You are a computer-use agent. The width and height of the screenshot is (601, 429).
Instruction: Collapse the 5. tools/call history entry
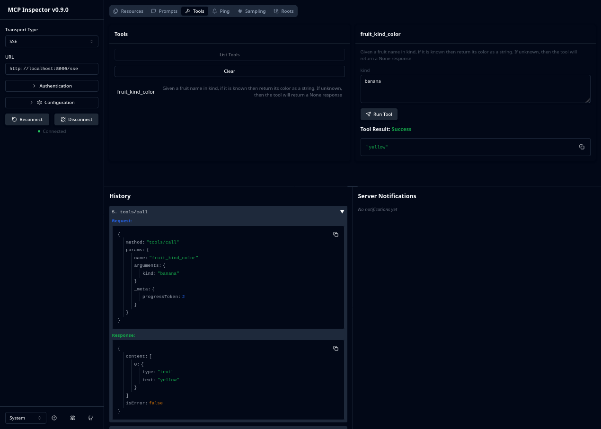(342, 212)
